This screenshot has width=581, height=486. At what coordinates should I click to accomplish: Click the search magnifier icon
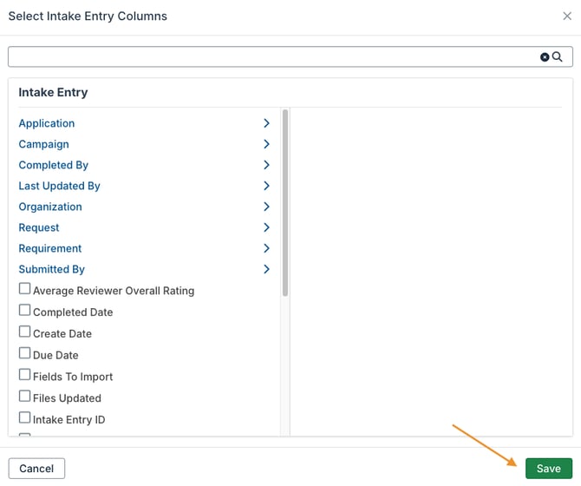(558, 56)
